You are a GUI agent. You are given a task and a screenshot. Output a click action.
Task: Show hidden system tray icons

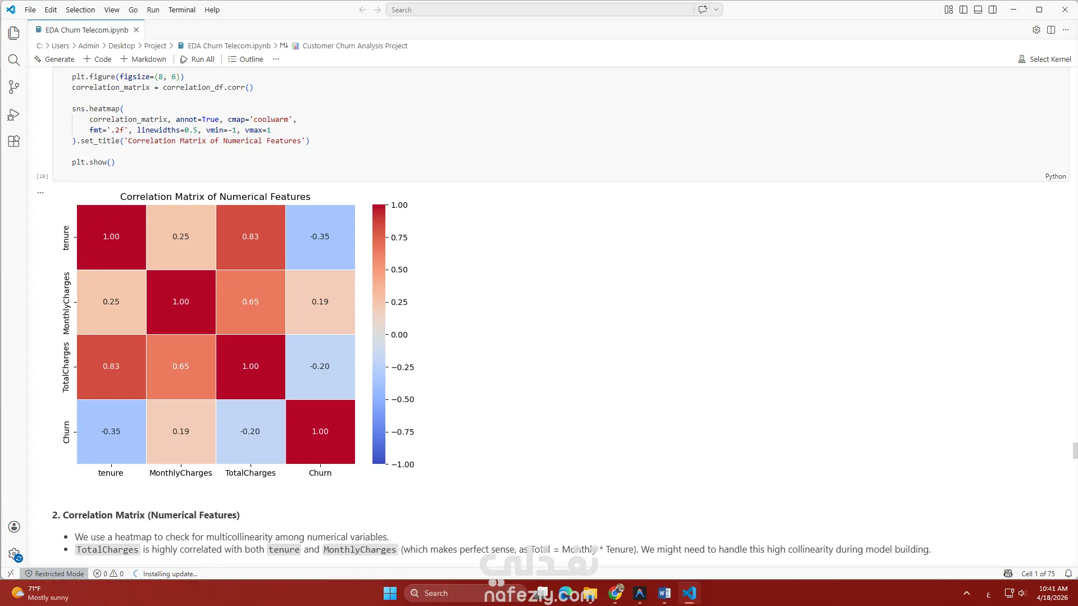click(x=966, y=593)
